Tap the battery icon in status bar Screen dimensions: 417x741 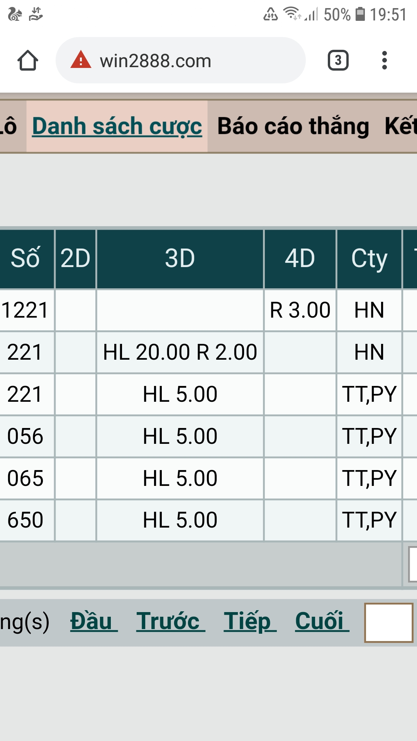pyautogui.click(x=360, y=14)
